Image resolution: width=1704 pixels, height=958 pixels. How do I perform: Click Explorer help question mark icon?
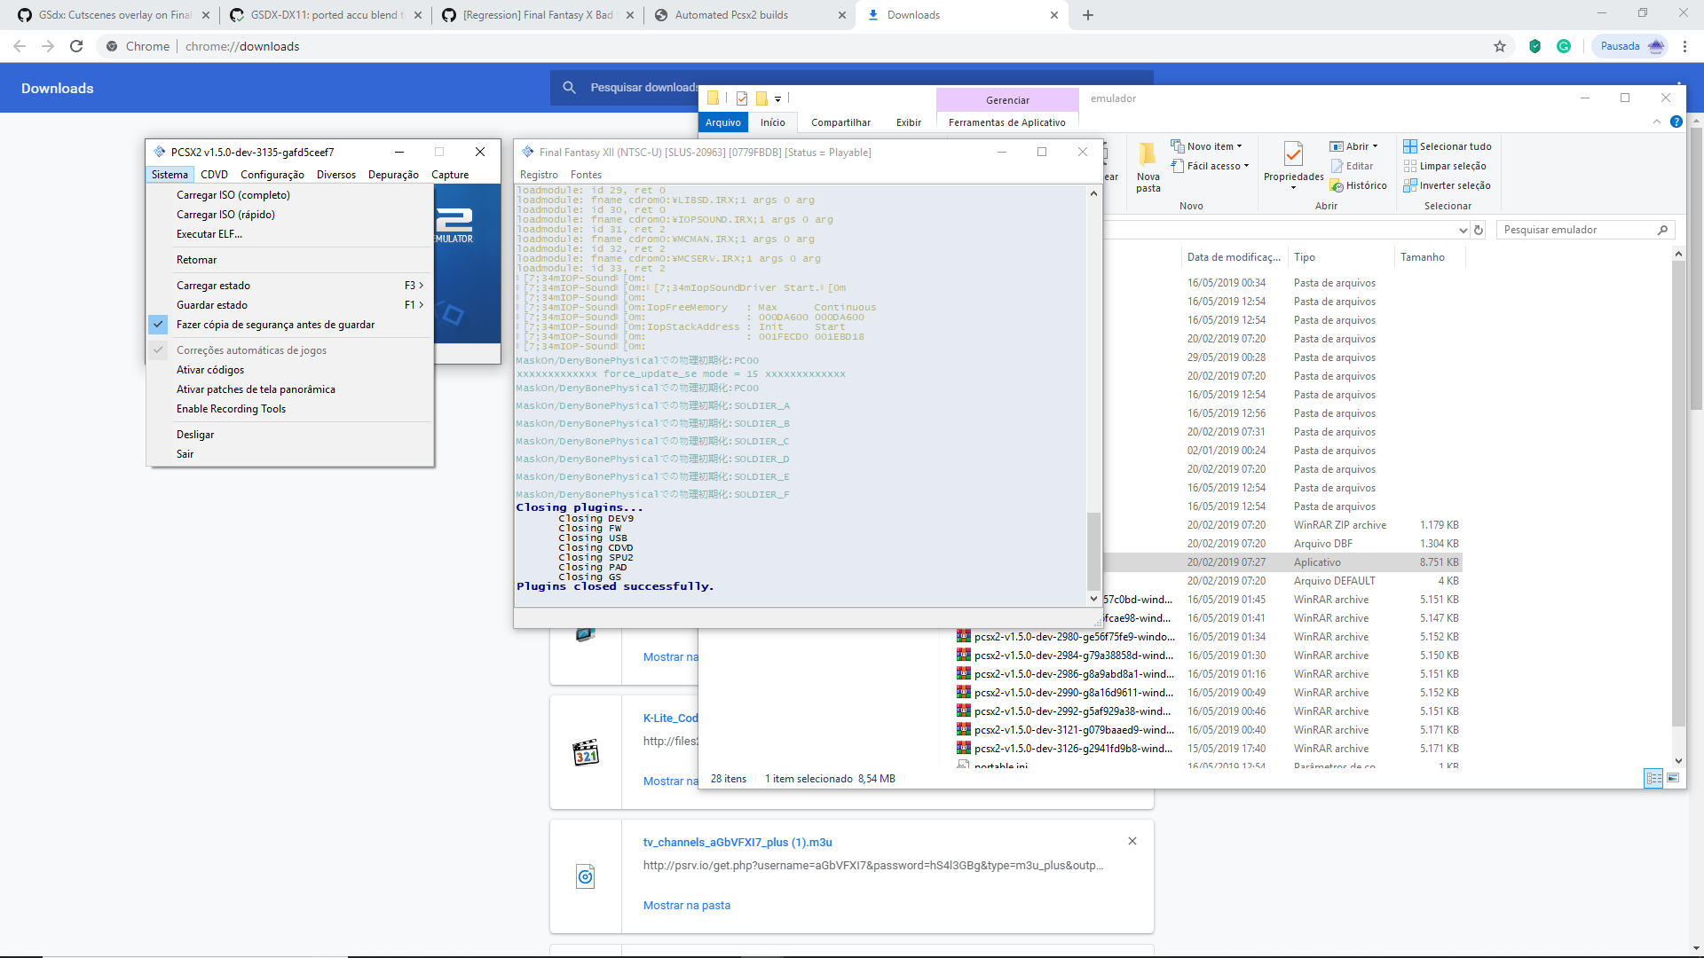tap(1676, 122)
